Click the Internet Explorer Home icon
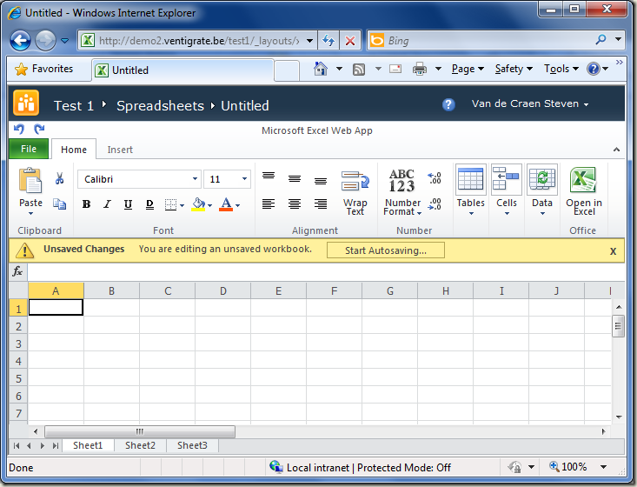The image size is (637, 487). point(321,69)
